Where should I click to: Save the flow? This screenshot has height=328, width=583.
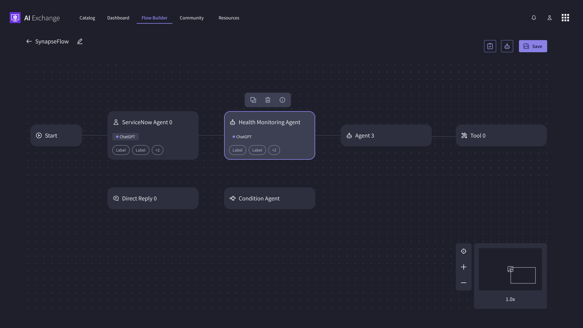click(533, 46)
